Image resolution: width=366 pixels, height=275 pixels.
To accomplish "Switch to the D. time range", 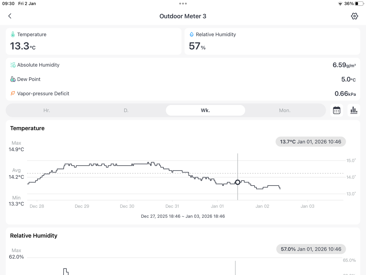I will click(x=126, y=110).
